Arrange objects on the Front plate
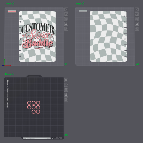Image resolution: width=143 pixels, height=143 pixels. pos(66,19)
